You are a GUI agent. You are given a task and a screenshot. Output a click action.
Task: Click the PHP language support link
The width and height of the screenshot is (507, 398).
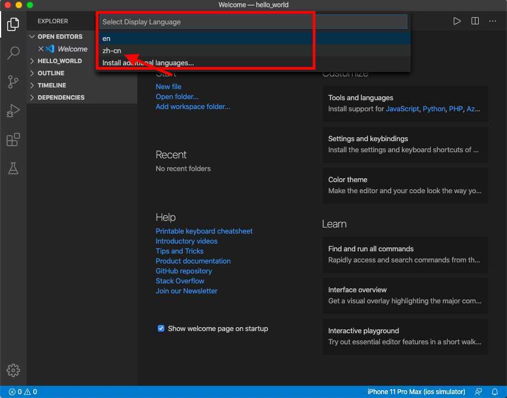(456, 109)
